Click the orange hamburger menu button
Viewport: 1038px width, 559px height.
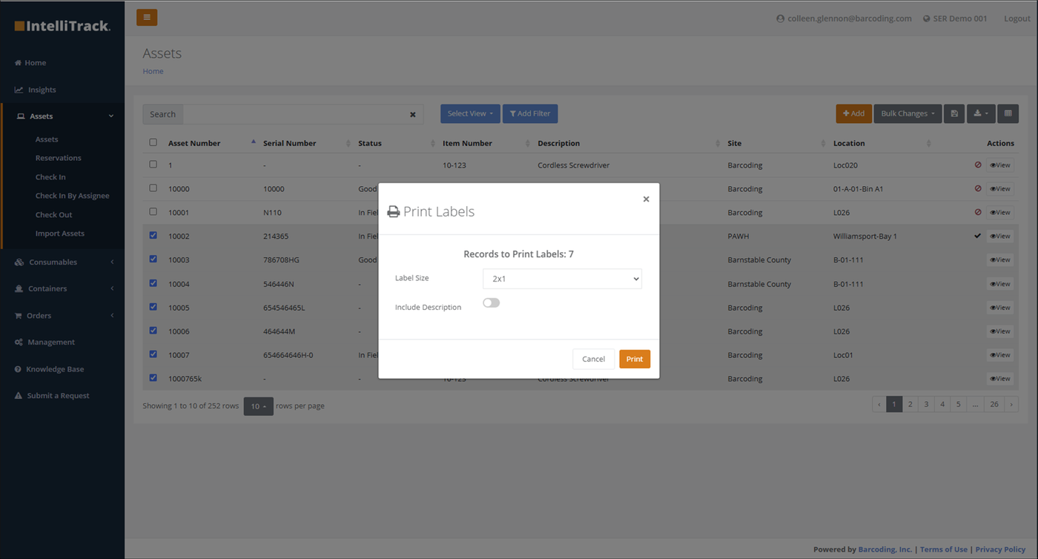click(147, 17)
